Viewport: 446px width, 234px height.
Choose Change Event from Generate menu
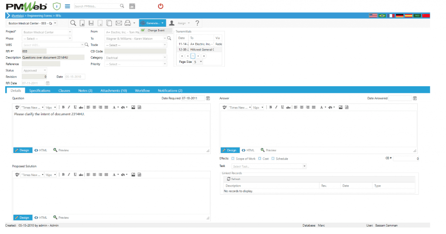(156, 30)
